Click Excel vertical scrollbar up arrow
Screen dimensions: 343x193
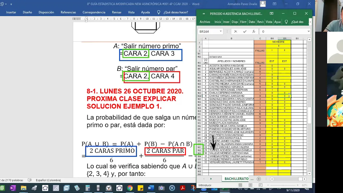click(310, 40)
